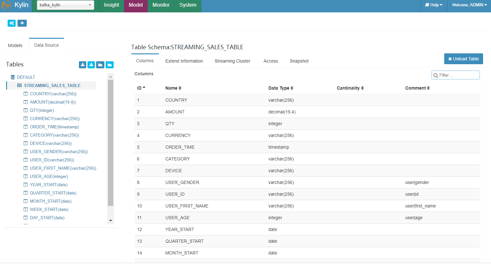491x264 pixels.
Task: Open the Access tab
Action: (x=270, y=61)
